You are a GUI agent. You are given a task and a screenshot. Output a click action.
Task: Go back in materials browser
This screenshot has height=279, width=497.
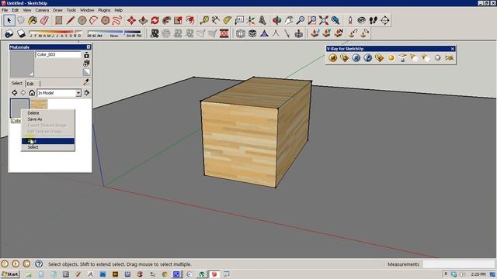(15, 93)
